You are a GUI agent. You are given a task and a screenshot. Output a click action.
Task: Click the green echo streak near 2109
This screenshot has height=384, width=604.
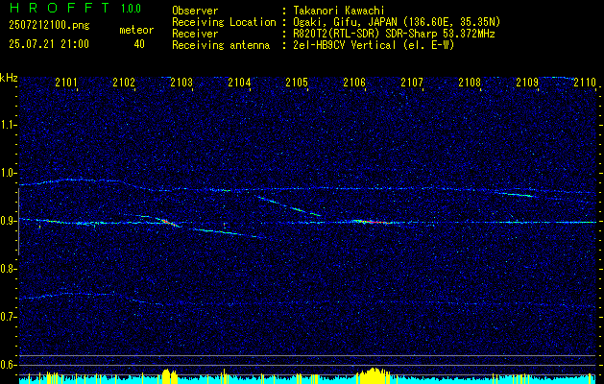click(518, 195)
